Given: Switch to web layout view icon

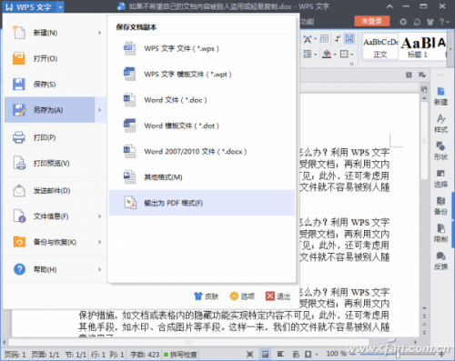Looking at the screenshot, I should click(296, 354).
